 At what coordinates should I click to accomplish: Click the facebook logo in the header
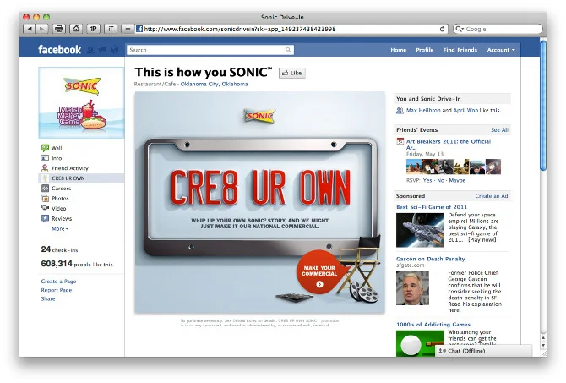60,50
